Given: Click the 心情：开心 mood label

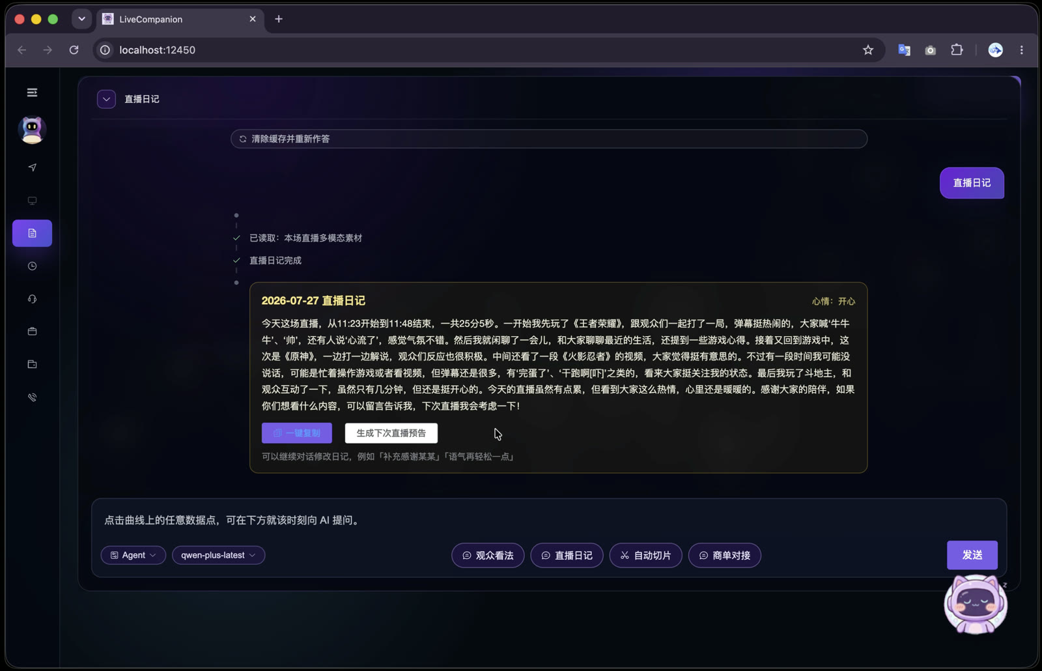Looking at the screenshot, I should coord(834,302).
